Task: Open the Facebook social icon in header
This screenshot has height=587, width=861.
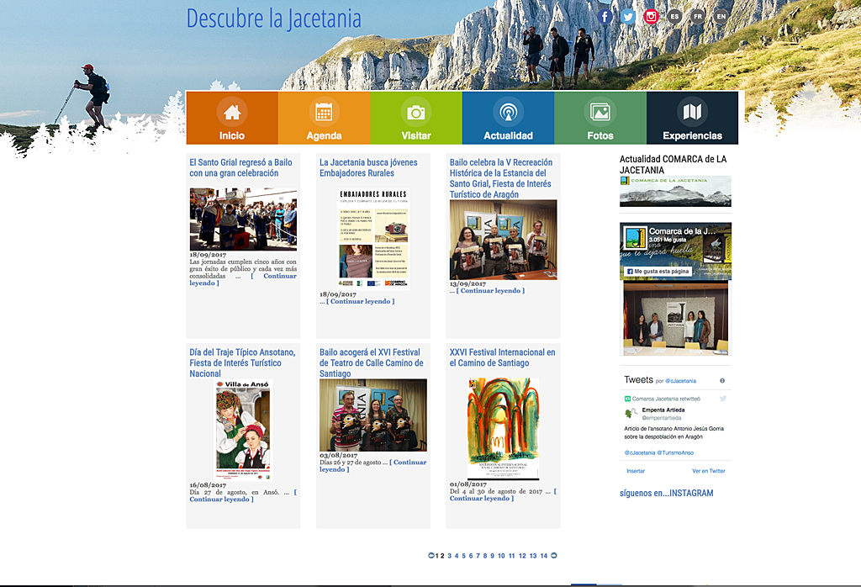Action: pos(605,17)
